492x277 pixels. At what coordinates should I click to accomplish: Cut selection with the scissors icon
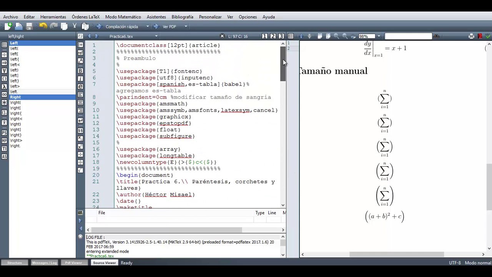pos(75,26)
